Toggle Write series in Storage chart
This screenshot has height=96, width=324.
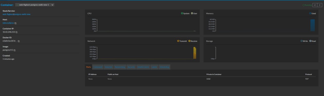point(304,41)
